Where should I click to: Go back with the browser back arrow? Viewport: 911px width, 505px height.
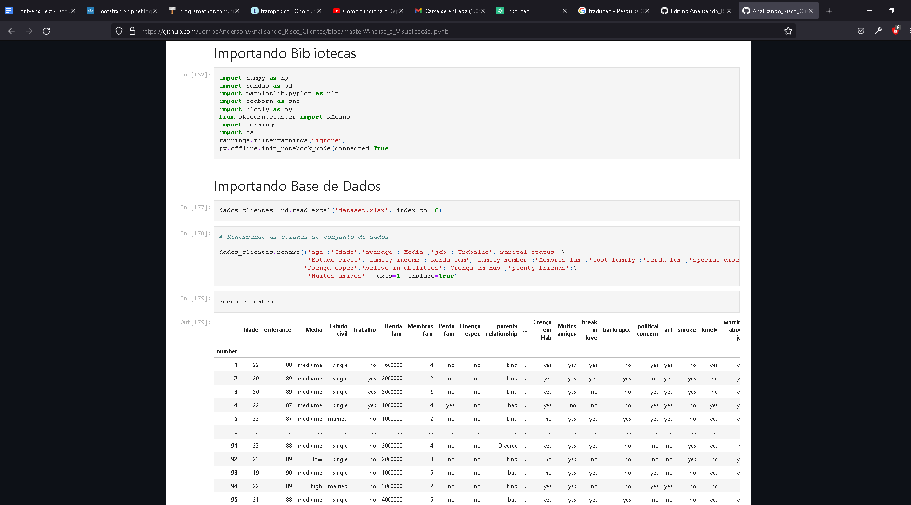tap(12, 31)
